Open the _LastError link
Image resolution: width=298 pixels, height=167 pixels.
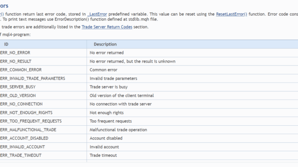[97, 14]
